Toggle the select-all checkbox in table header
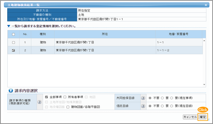Screen dimensions: 213x124 [x=13, y=34]
